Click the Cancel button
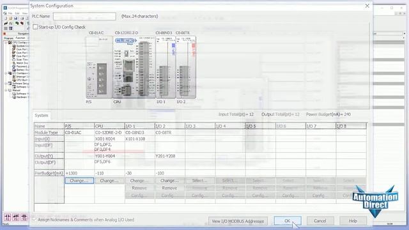The image size is (409, 230). 320,221
